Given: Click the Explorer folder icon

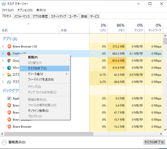Looking at the screenshot, I should [x=9, y=75].
